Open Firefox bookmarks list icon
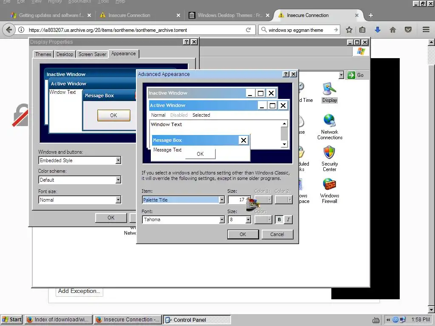 click(x=362, y=30)
